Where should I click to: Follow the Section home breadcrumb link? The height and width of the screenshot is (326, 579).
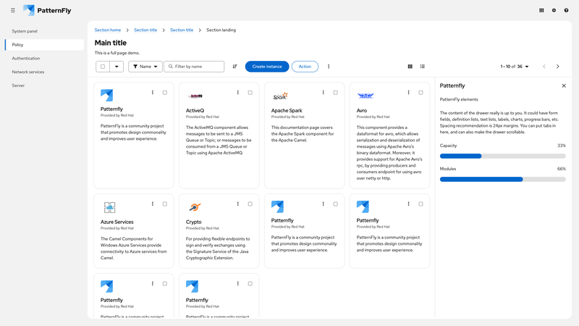point(107,30)
